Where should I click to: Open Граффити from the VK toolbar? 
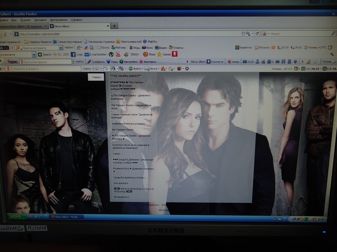tap(96, 62)
